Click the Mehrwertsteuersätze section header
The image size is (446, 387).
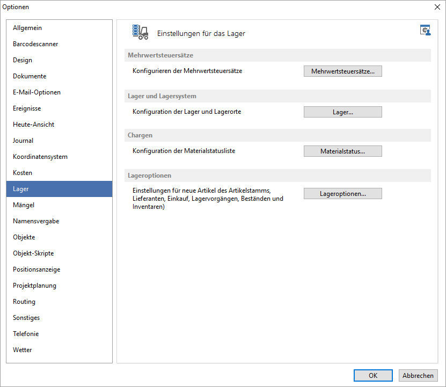[x=277, y=55]
